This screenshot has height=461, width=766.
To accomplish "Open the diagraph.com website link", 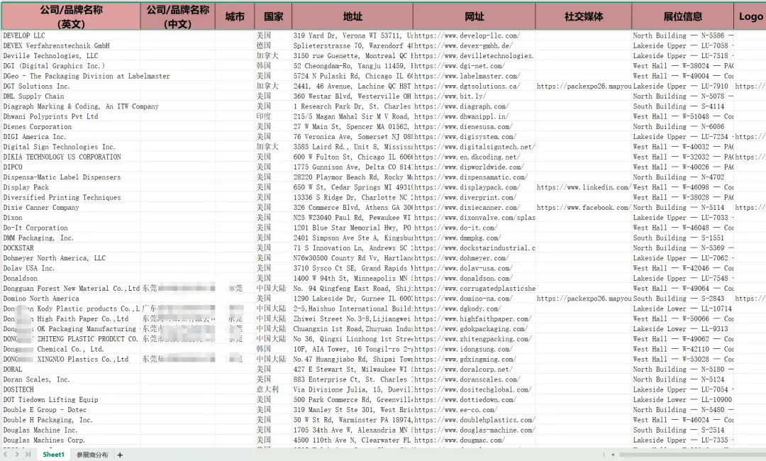I will click(x=461, y=106).
